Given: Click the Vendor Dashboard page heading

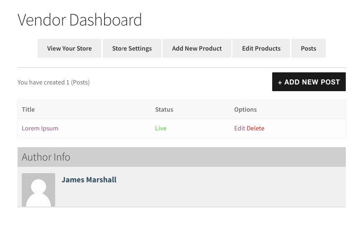Looking at the screenshot, I should pos(80,20).
